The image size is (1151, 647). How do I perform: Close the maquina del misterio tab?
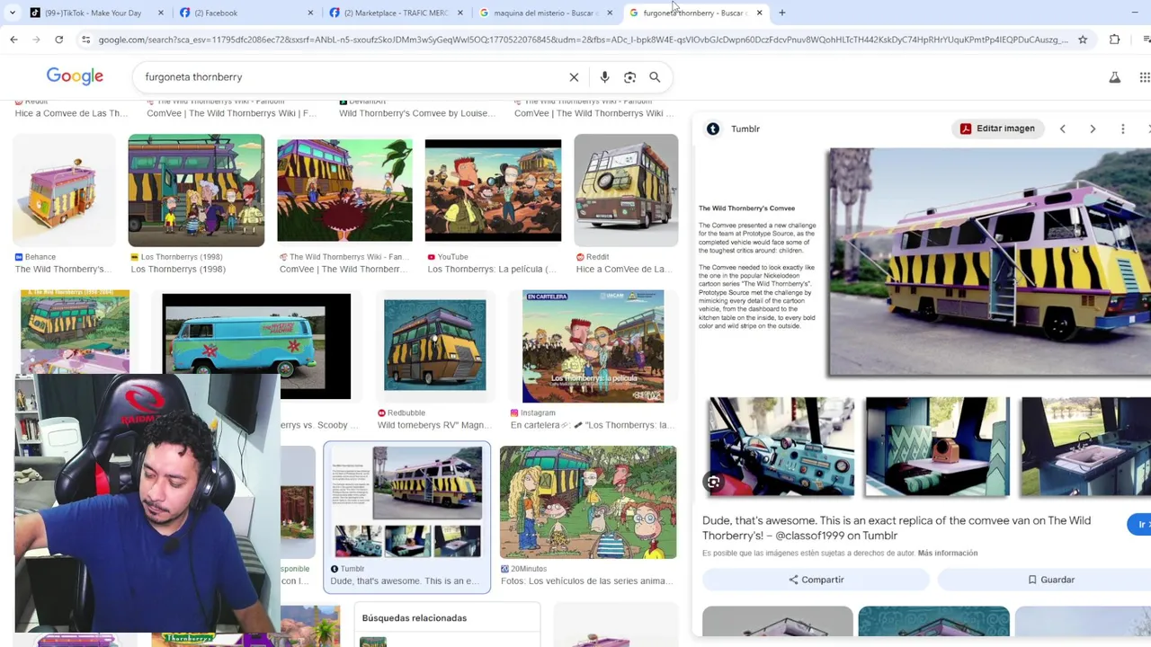click(x=610, y=13)
